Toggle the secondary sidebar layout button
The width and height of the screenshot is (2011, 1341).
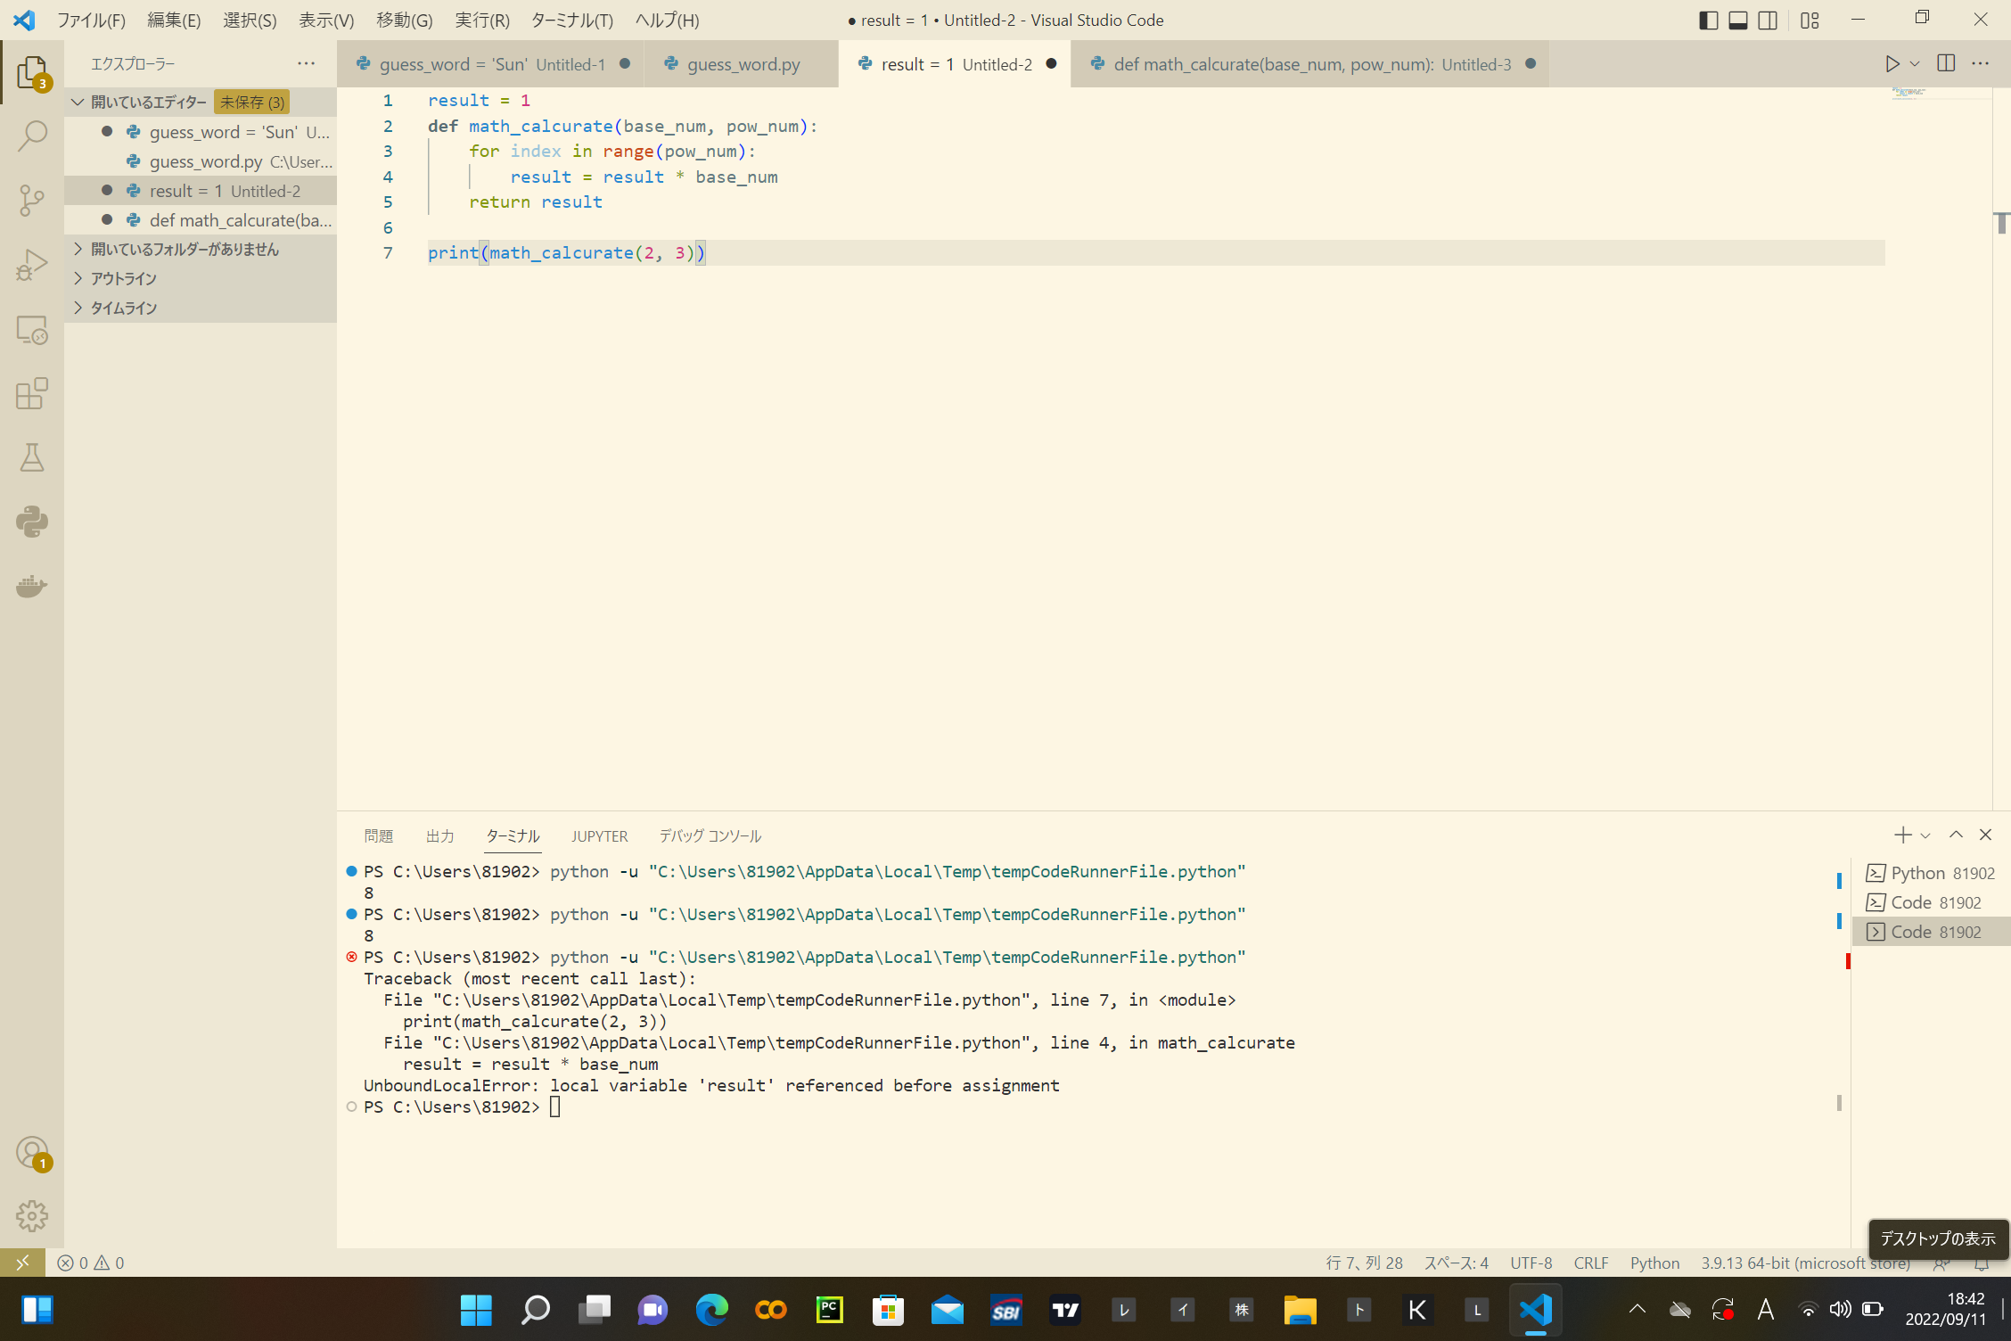[1768, 20]
